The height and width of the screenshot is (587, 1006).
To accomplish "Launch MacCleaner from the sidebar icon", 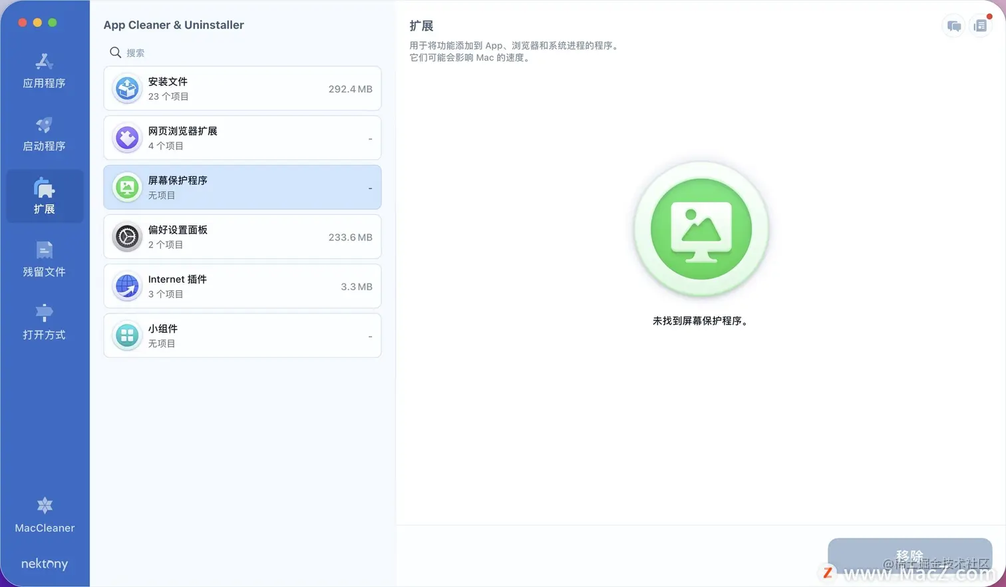I will click(44, 505).
